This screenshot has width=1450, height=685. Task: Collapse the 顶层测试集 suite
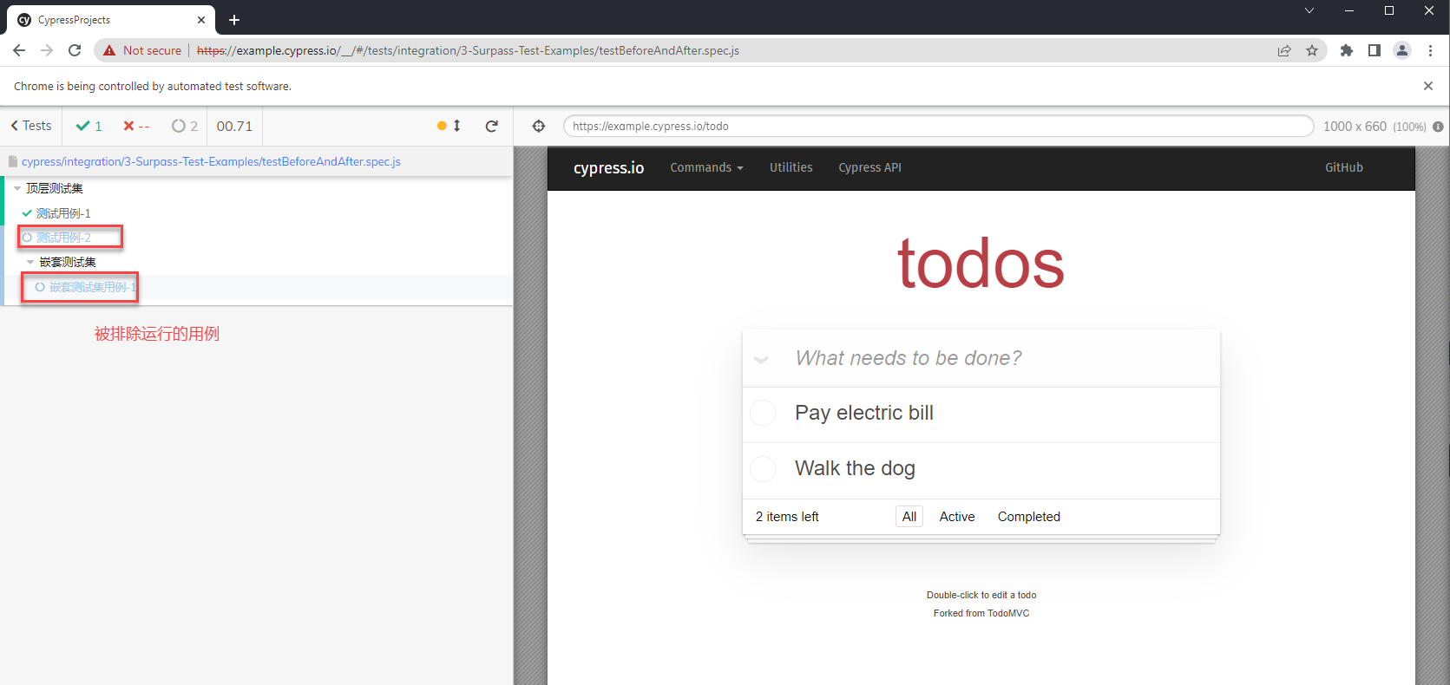[x=17, y=188]
